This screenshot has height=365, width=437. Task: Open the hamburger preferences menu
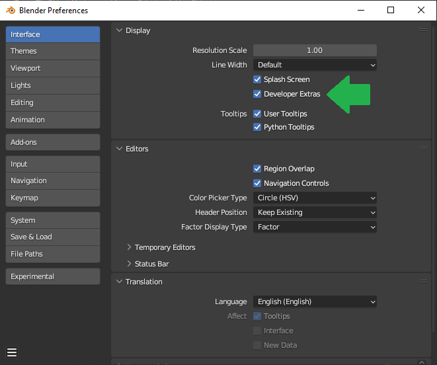coord(12,352)
